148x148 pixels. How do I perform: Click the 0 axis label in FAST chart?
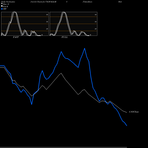tap(42, 35)
